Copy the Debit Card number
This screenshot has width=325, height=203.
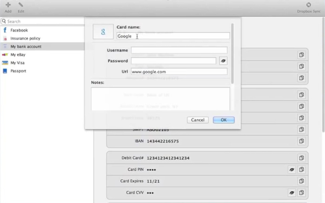tap(301, 158)
